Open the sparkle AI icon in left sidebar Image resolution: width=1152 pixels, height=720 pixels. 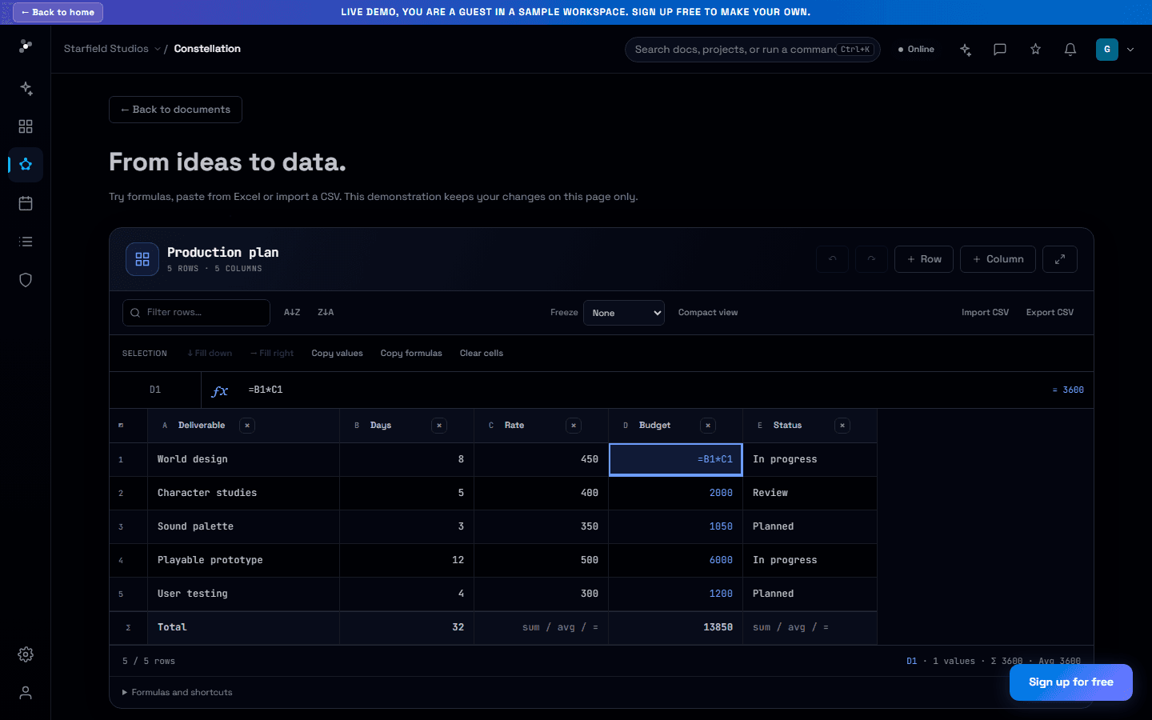coord(26,88)
